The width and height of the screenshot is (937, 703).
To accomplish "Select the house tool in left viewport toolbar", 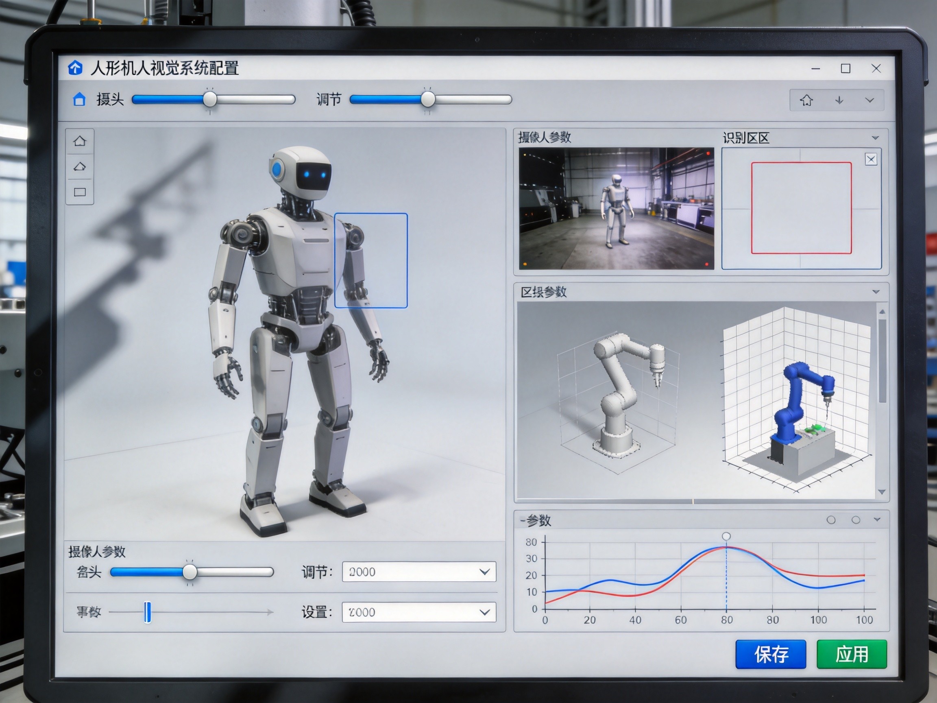I will point(80,141).
